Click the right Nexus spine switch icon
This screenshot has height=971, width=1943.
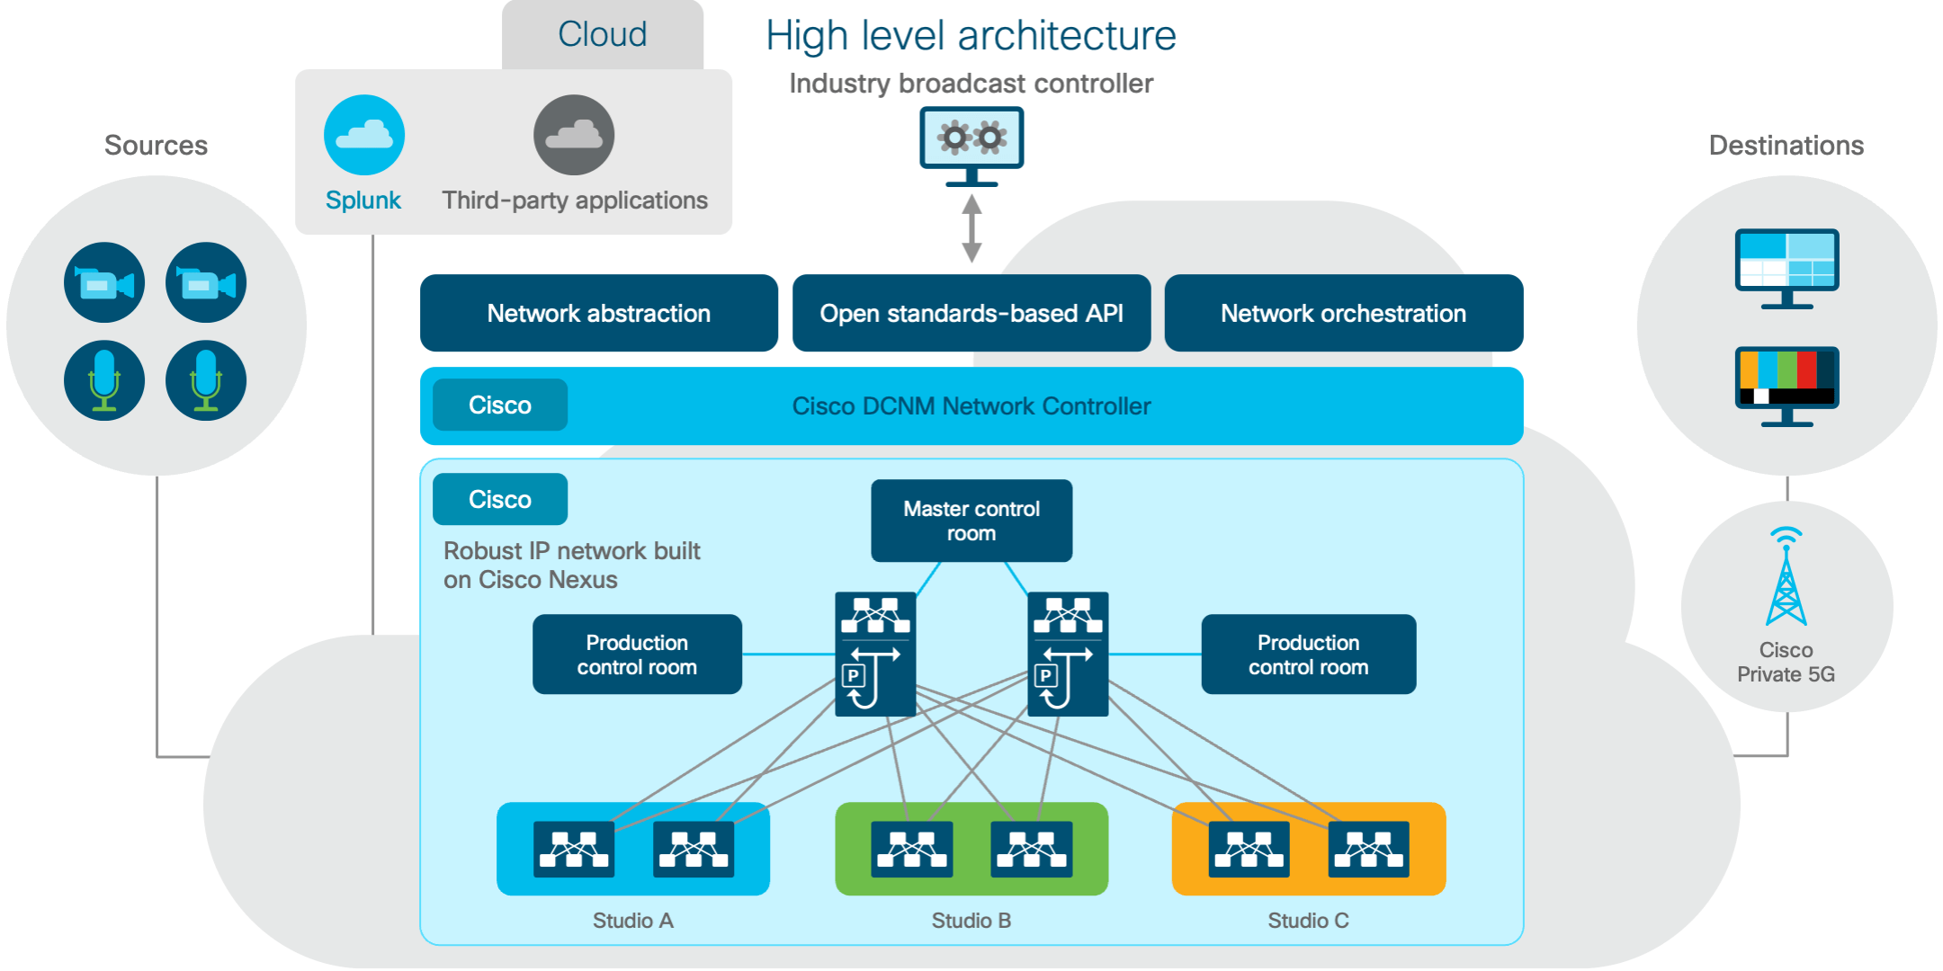pyautogui.click(x=1068, y=654)
